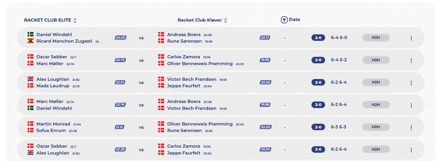Screen dimensions: 438x161
Task: Open three-dot menu for Monrad/Enrum match
Action: tap(411, 127)
